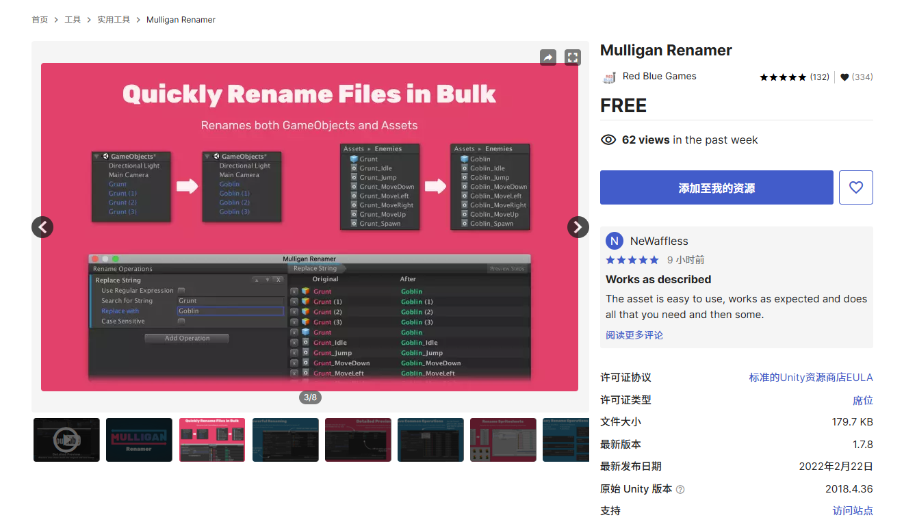Select the Rename Spritesheets thumbnail
The height and width of the screenshot is (524, 904).
pyautogui.click(x=503, y=440)
